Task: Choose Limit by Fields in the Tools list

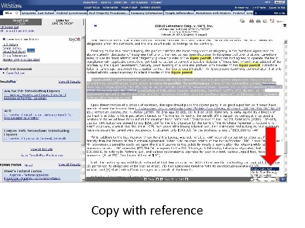Action: tap(265, 175)
